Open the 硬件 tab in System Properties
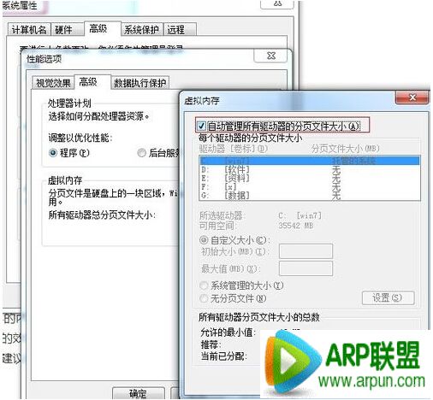This screenshot has width=433, height=400. pyautogui.click(x=68, y=30)
